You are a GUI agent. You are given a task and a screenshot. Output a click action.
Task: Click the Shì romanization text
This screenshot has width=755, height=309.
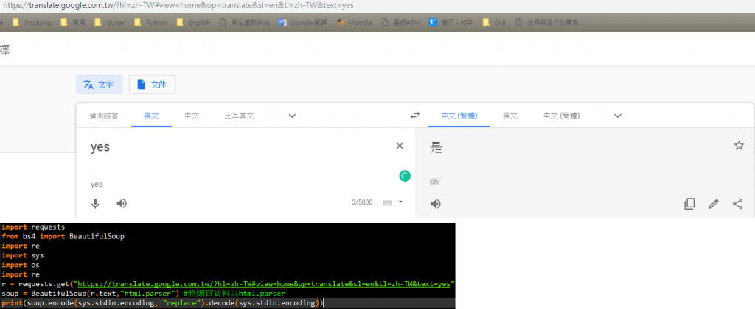435,182
